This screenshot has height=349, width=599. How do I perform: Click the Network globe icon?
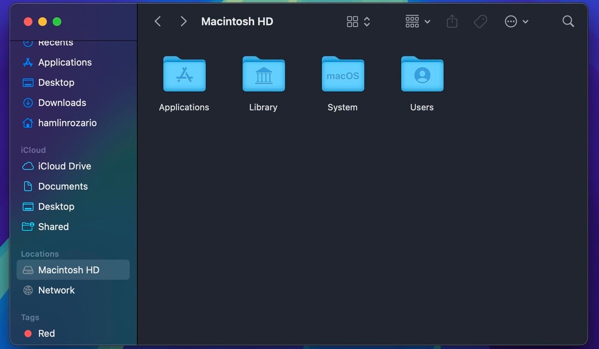tap(28, 290)
